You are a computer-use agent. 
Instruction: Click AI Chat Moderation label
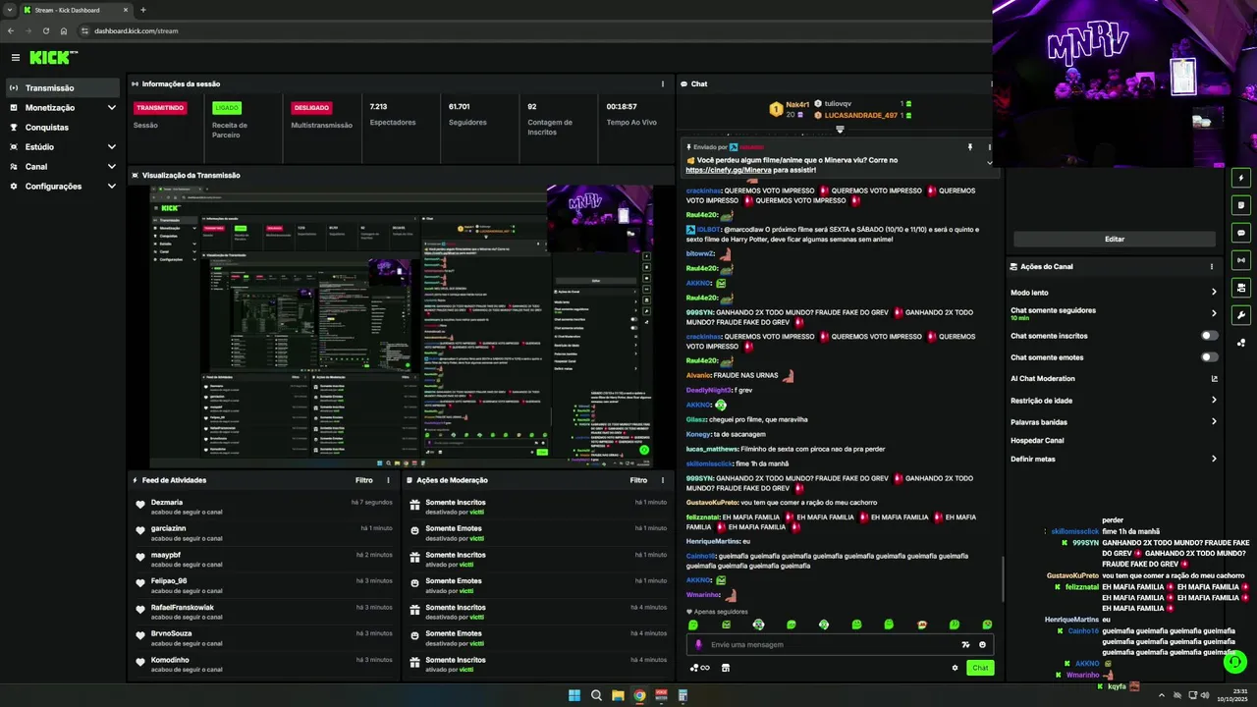pos(1043,379)
